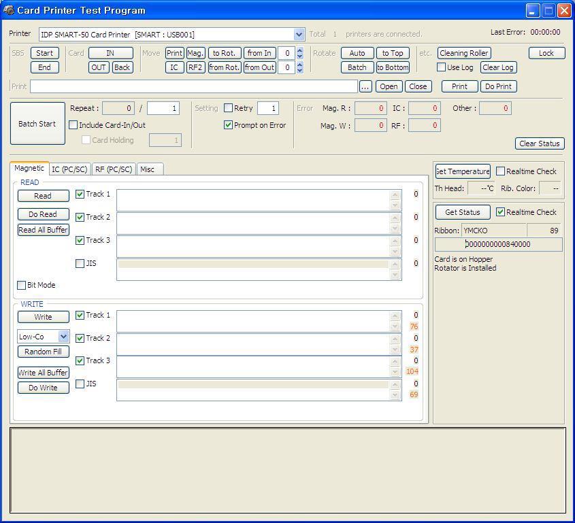Enable the Use Log checkbox

(x=442, y=67)
